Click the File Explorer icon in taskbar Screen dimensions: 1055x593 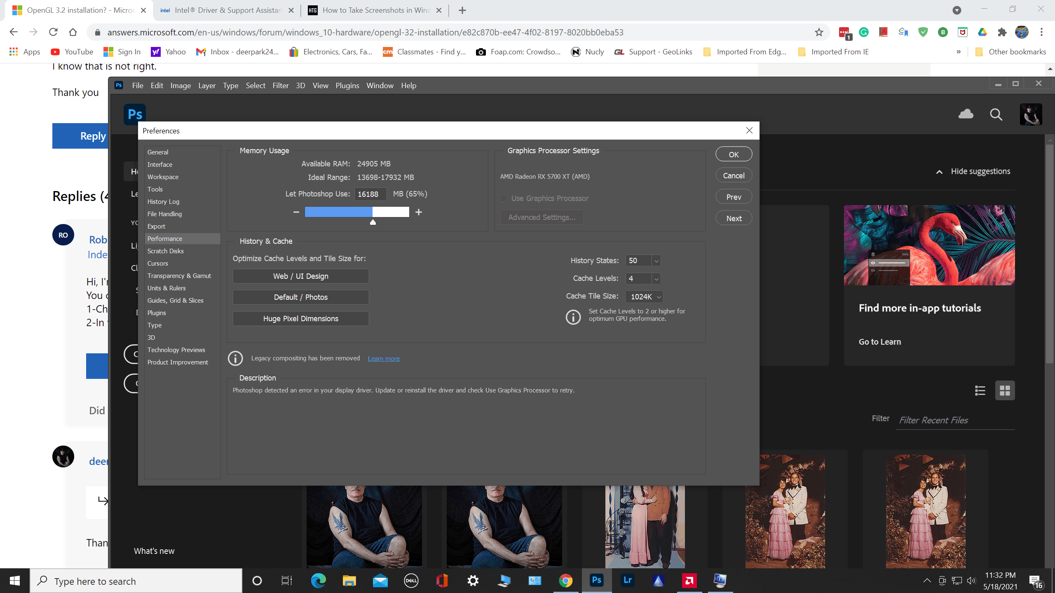349,581
